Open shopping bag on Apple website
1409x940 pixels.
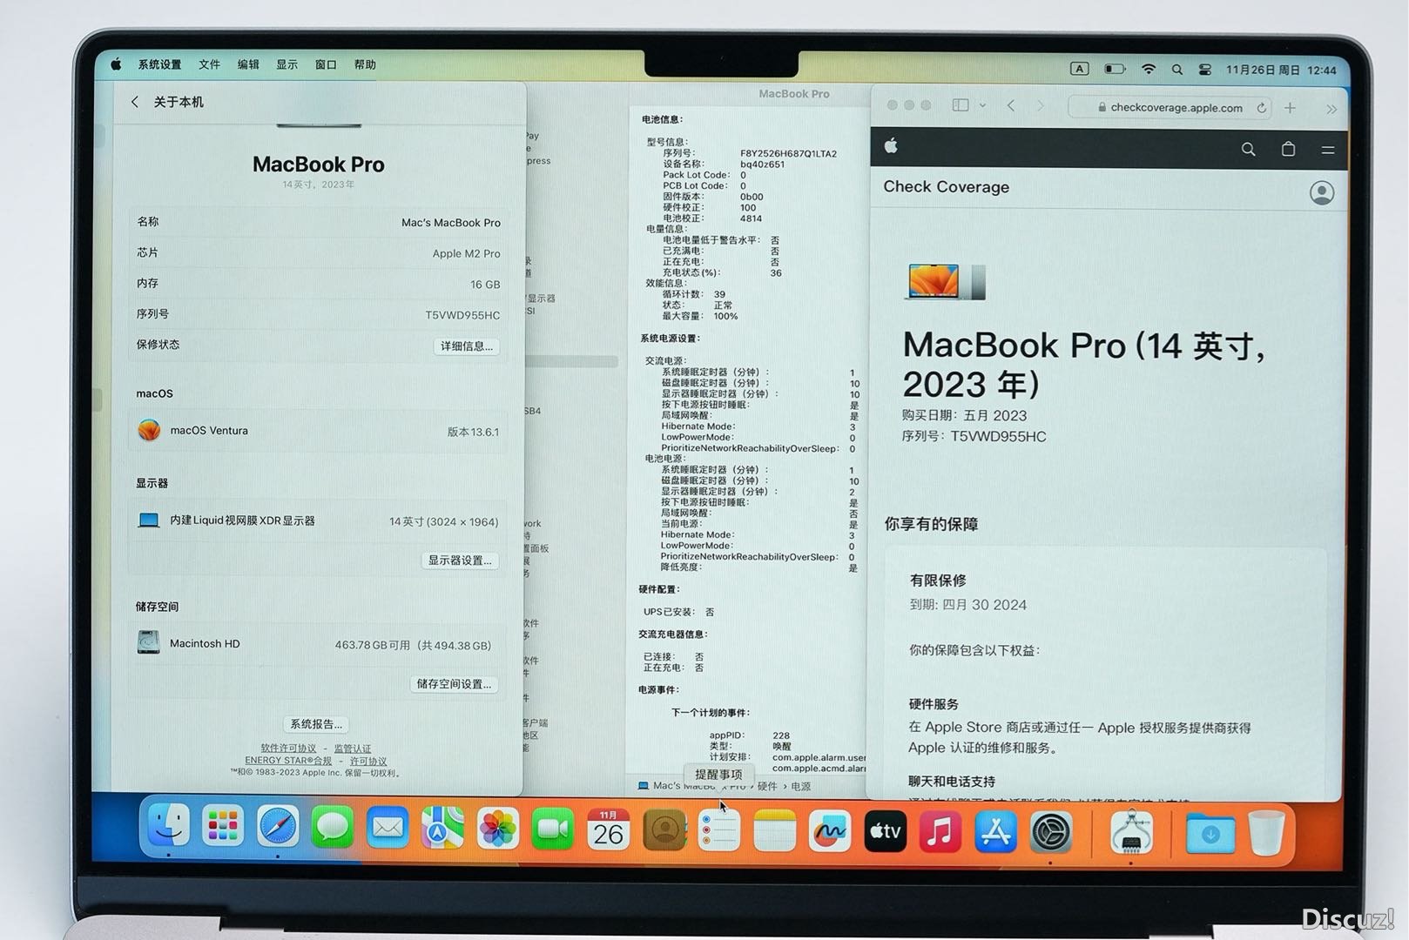[1288, 149]
